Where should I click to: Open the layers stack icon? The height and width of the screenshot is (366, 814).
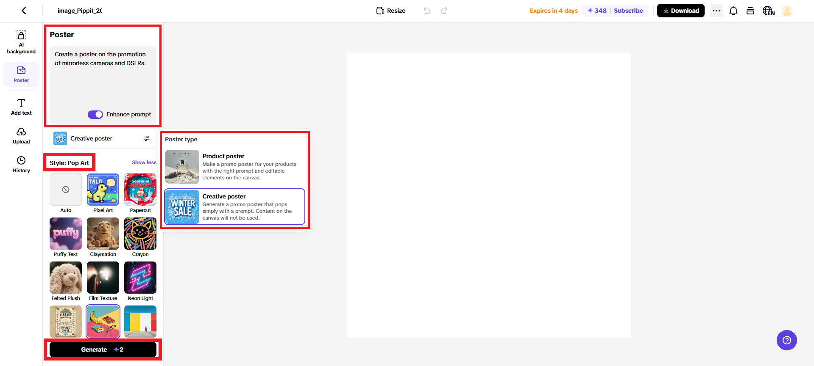point(750,11)
